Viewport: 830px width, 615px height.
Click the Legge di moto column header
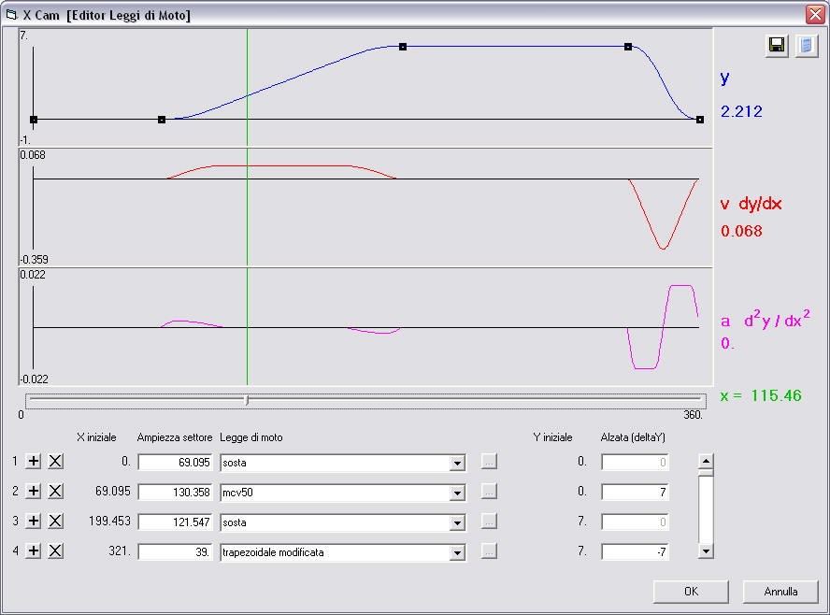[250, 437]
